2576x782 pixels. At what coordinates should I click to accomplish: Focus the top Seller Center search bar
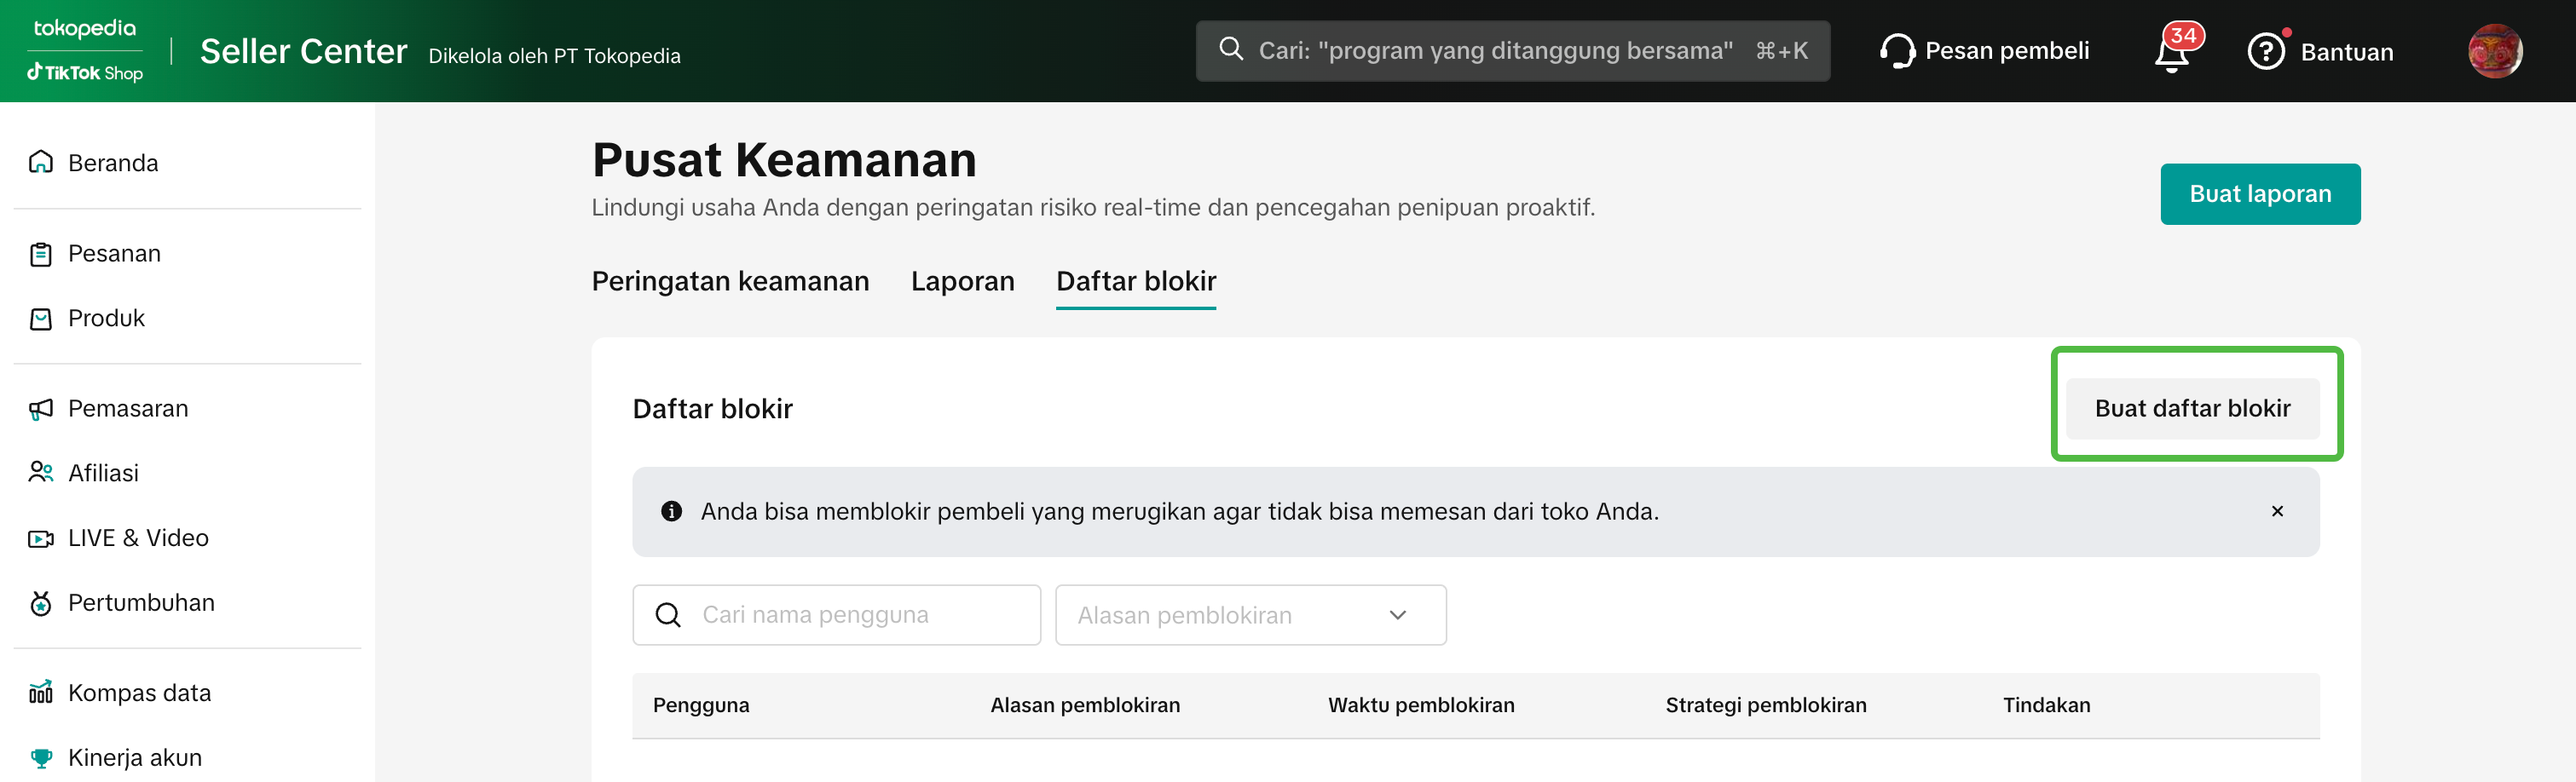point(1511,51)
